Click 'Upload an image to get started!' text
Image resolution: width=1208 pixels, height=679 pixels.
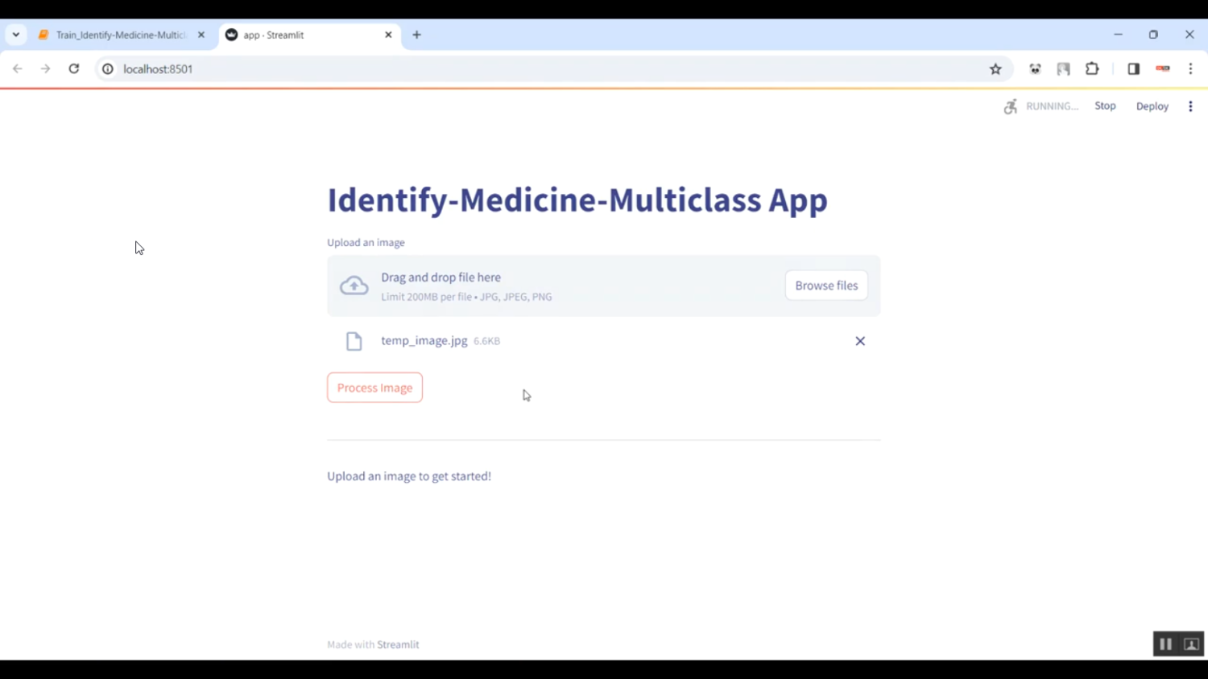(x=409, y=476)
